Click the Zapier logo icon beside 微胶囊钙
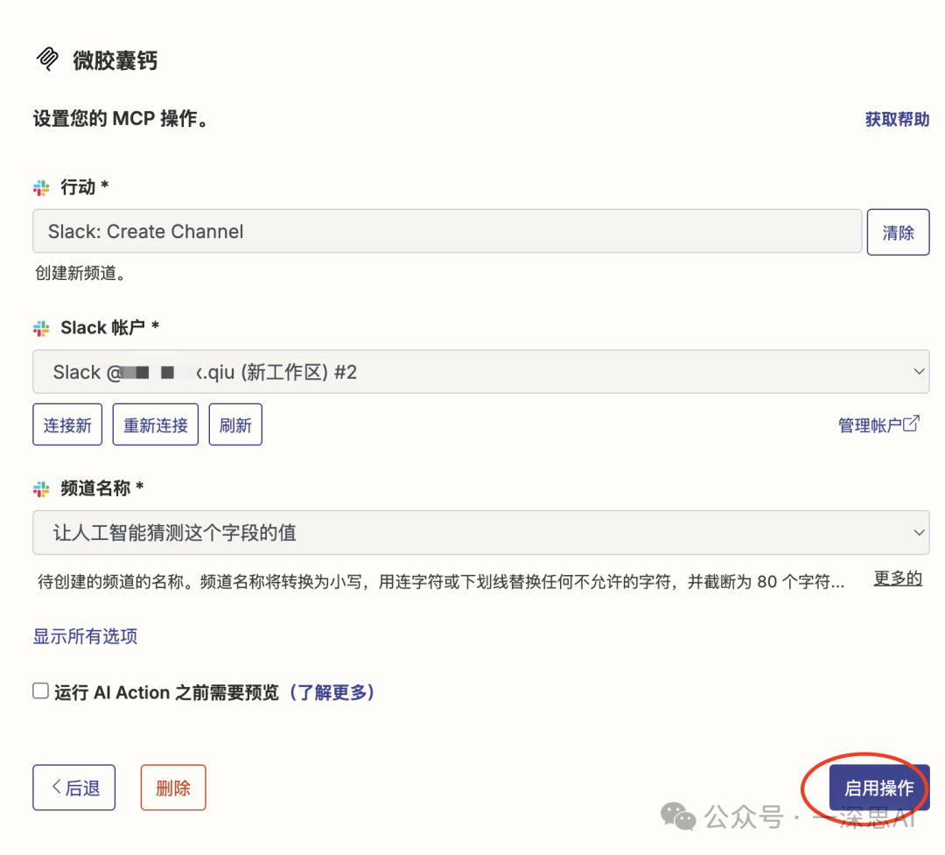Screen dimensions: 945x855 click(x=47, y=60)
